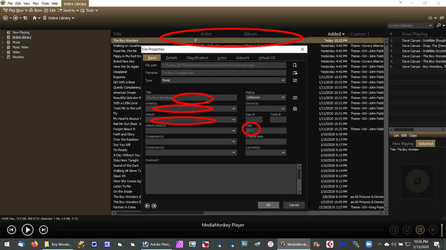The width and height of the screenshot is (446, 250).
Task: Toggle the Now Playing list icon
Action: (420, 229)
